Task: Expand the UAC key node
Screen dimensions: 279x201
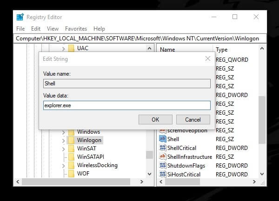Action: click(64, 48)
